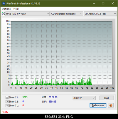Click the Preferences button
This screenshot has width=118, height=119.
(x=98, y=105)
